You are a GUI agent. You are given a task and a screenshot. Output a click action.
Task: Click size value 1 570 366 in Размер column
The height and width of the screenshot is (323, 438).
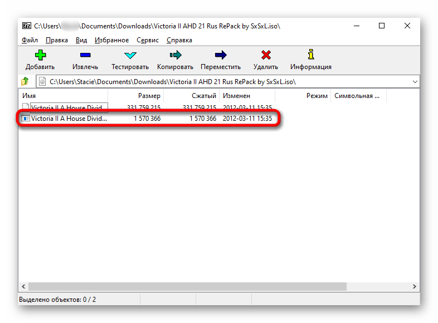click(x=147, y=119)
